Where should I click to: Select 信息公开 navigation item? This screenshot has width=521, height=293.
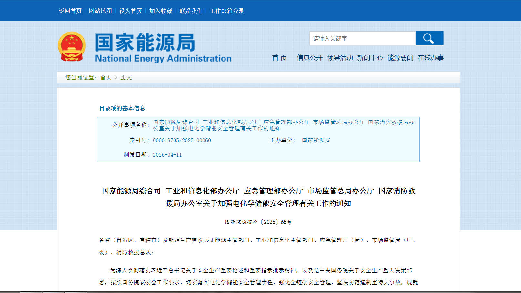tap(309, 58)
